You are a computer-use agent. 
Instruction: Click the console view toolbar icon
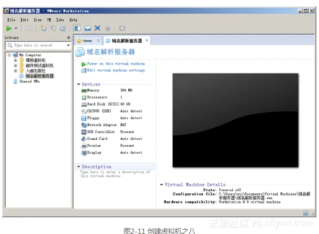(122, 28)
